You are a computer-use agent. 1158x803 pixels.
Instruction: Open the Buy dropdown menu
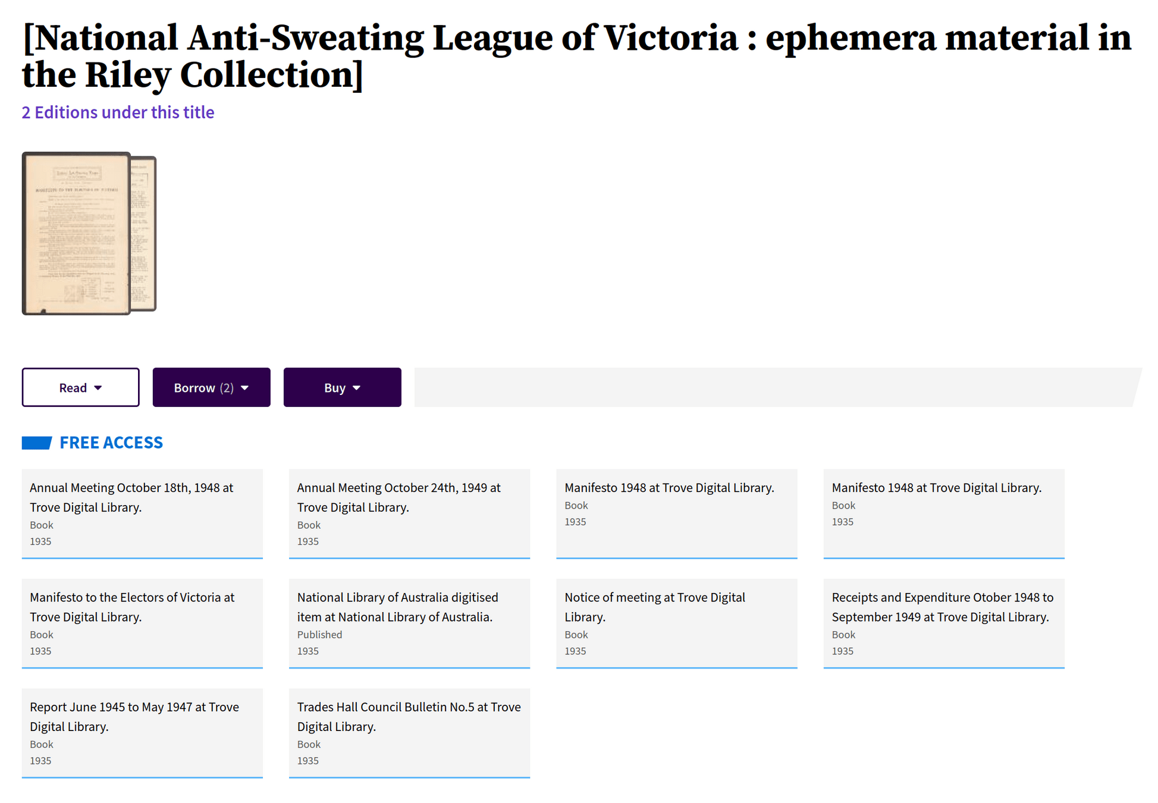[x=342, y=387]
